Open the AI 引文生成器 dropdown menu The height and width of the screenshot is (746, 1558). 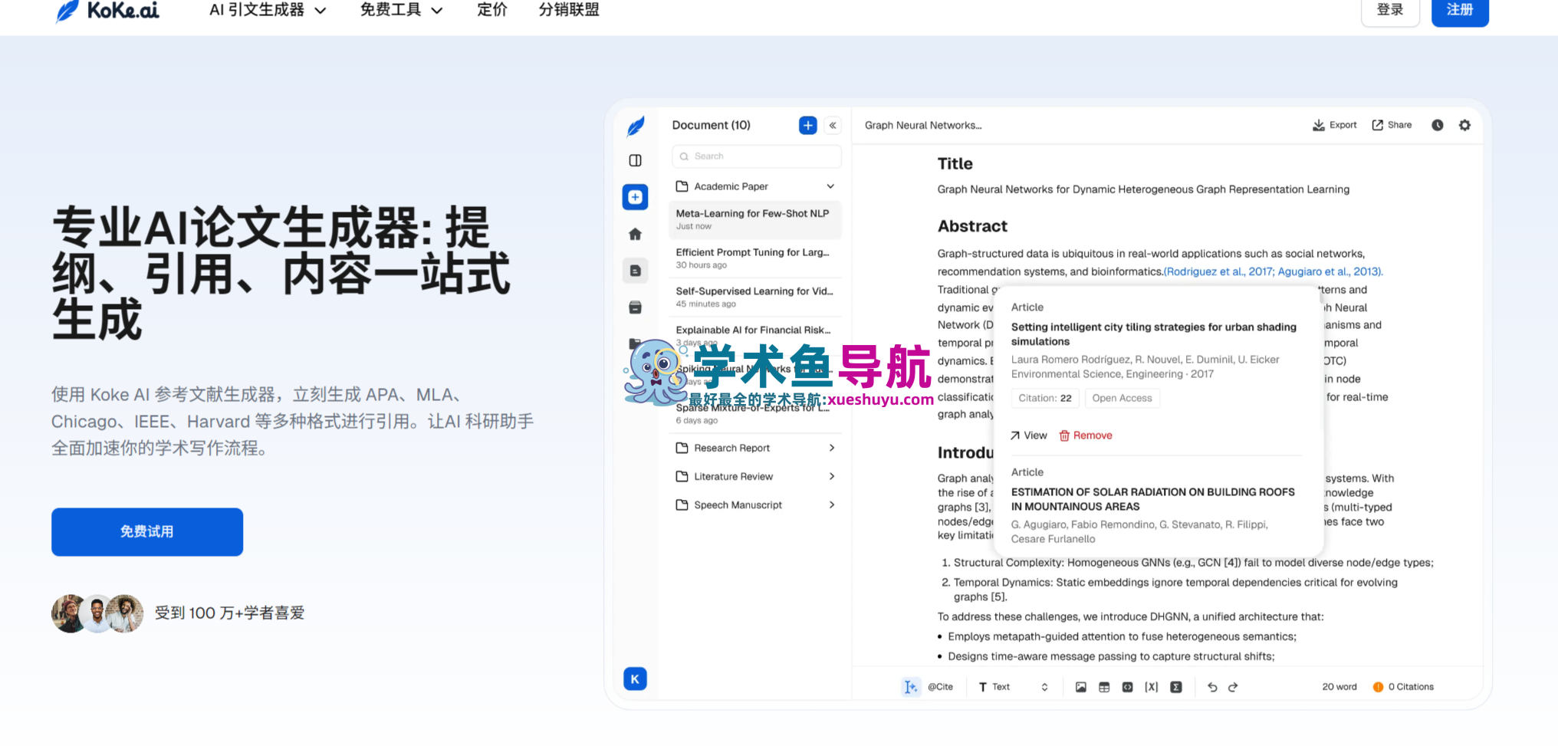[268, 10]
